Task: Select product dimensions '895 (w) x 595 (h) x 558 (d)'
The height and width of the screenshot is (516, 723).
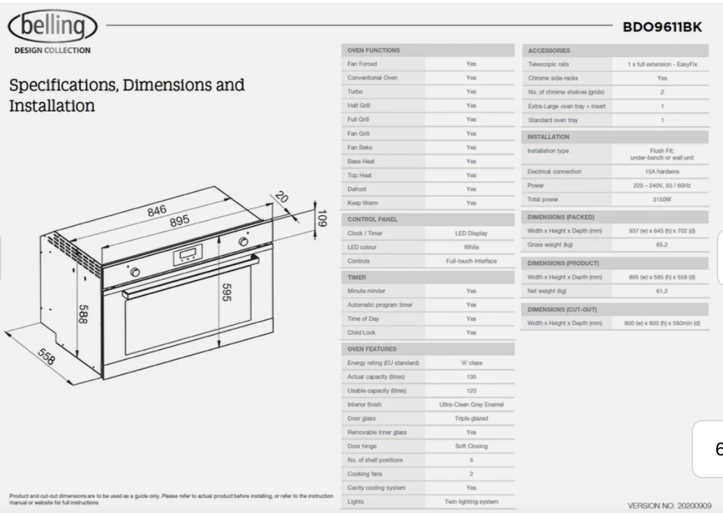Action: tap(662, 277)
